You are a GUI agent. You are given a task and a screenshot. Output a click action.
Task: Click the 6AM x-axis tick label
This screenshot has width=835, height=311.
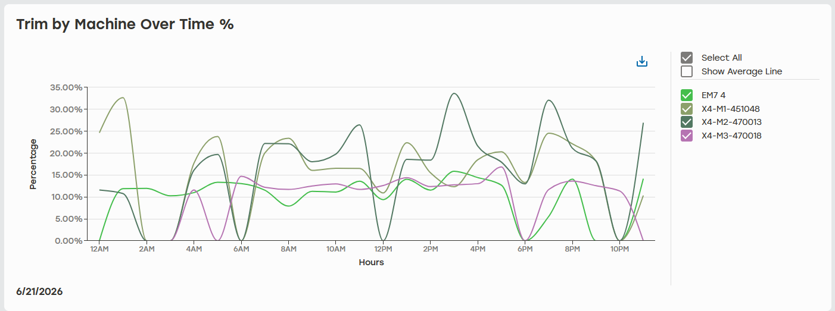(241, 249)
